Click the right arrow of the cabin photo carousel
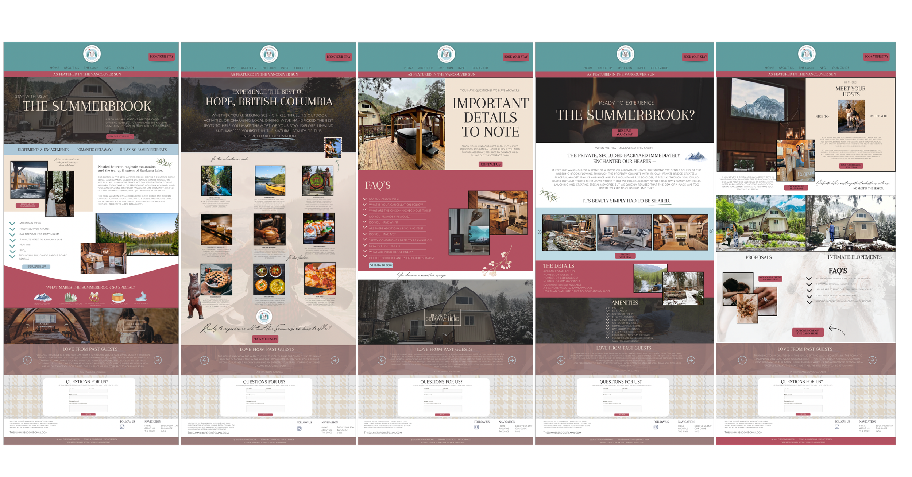Image resolution: width=912 pixels, height=477 pixels. pyautogui.click(x=711, y=231)
